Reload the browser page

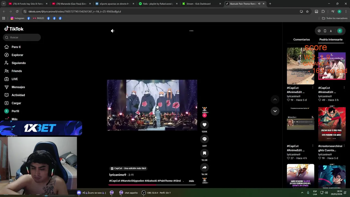pyautogui.click(x=17, y=11)
